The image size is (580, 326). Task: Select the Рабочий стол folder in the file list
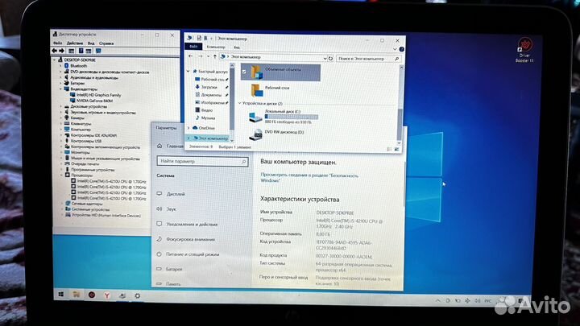[x=270, y=90]
